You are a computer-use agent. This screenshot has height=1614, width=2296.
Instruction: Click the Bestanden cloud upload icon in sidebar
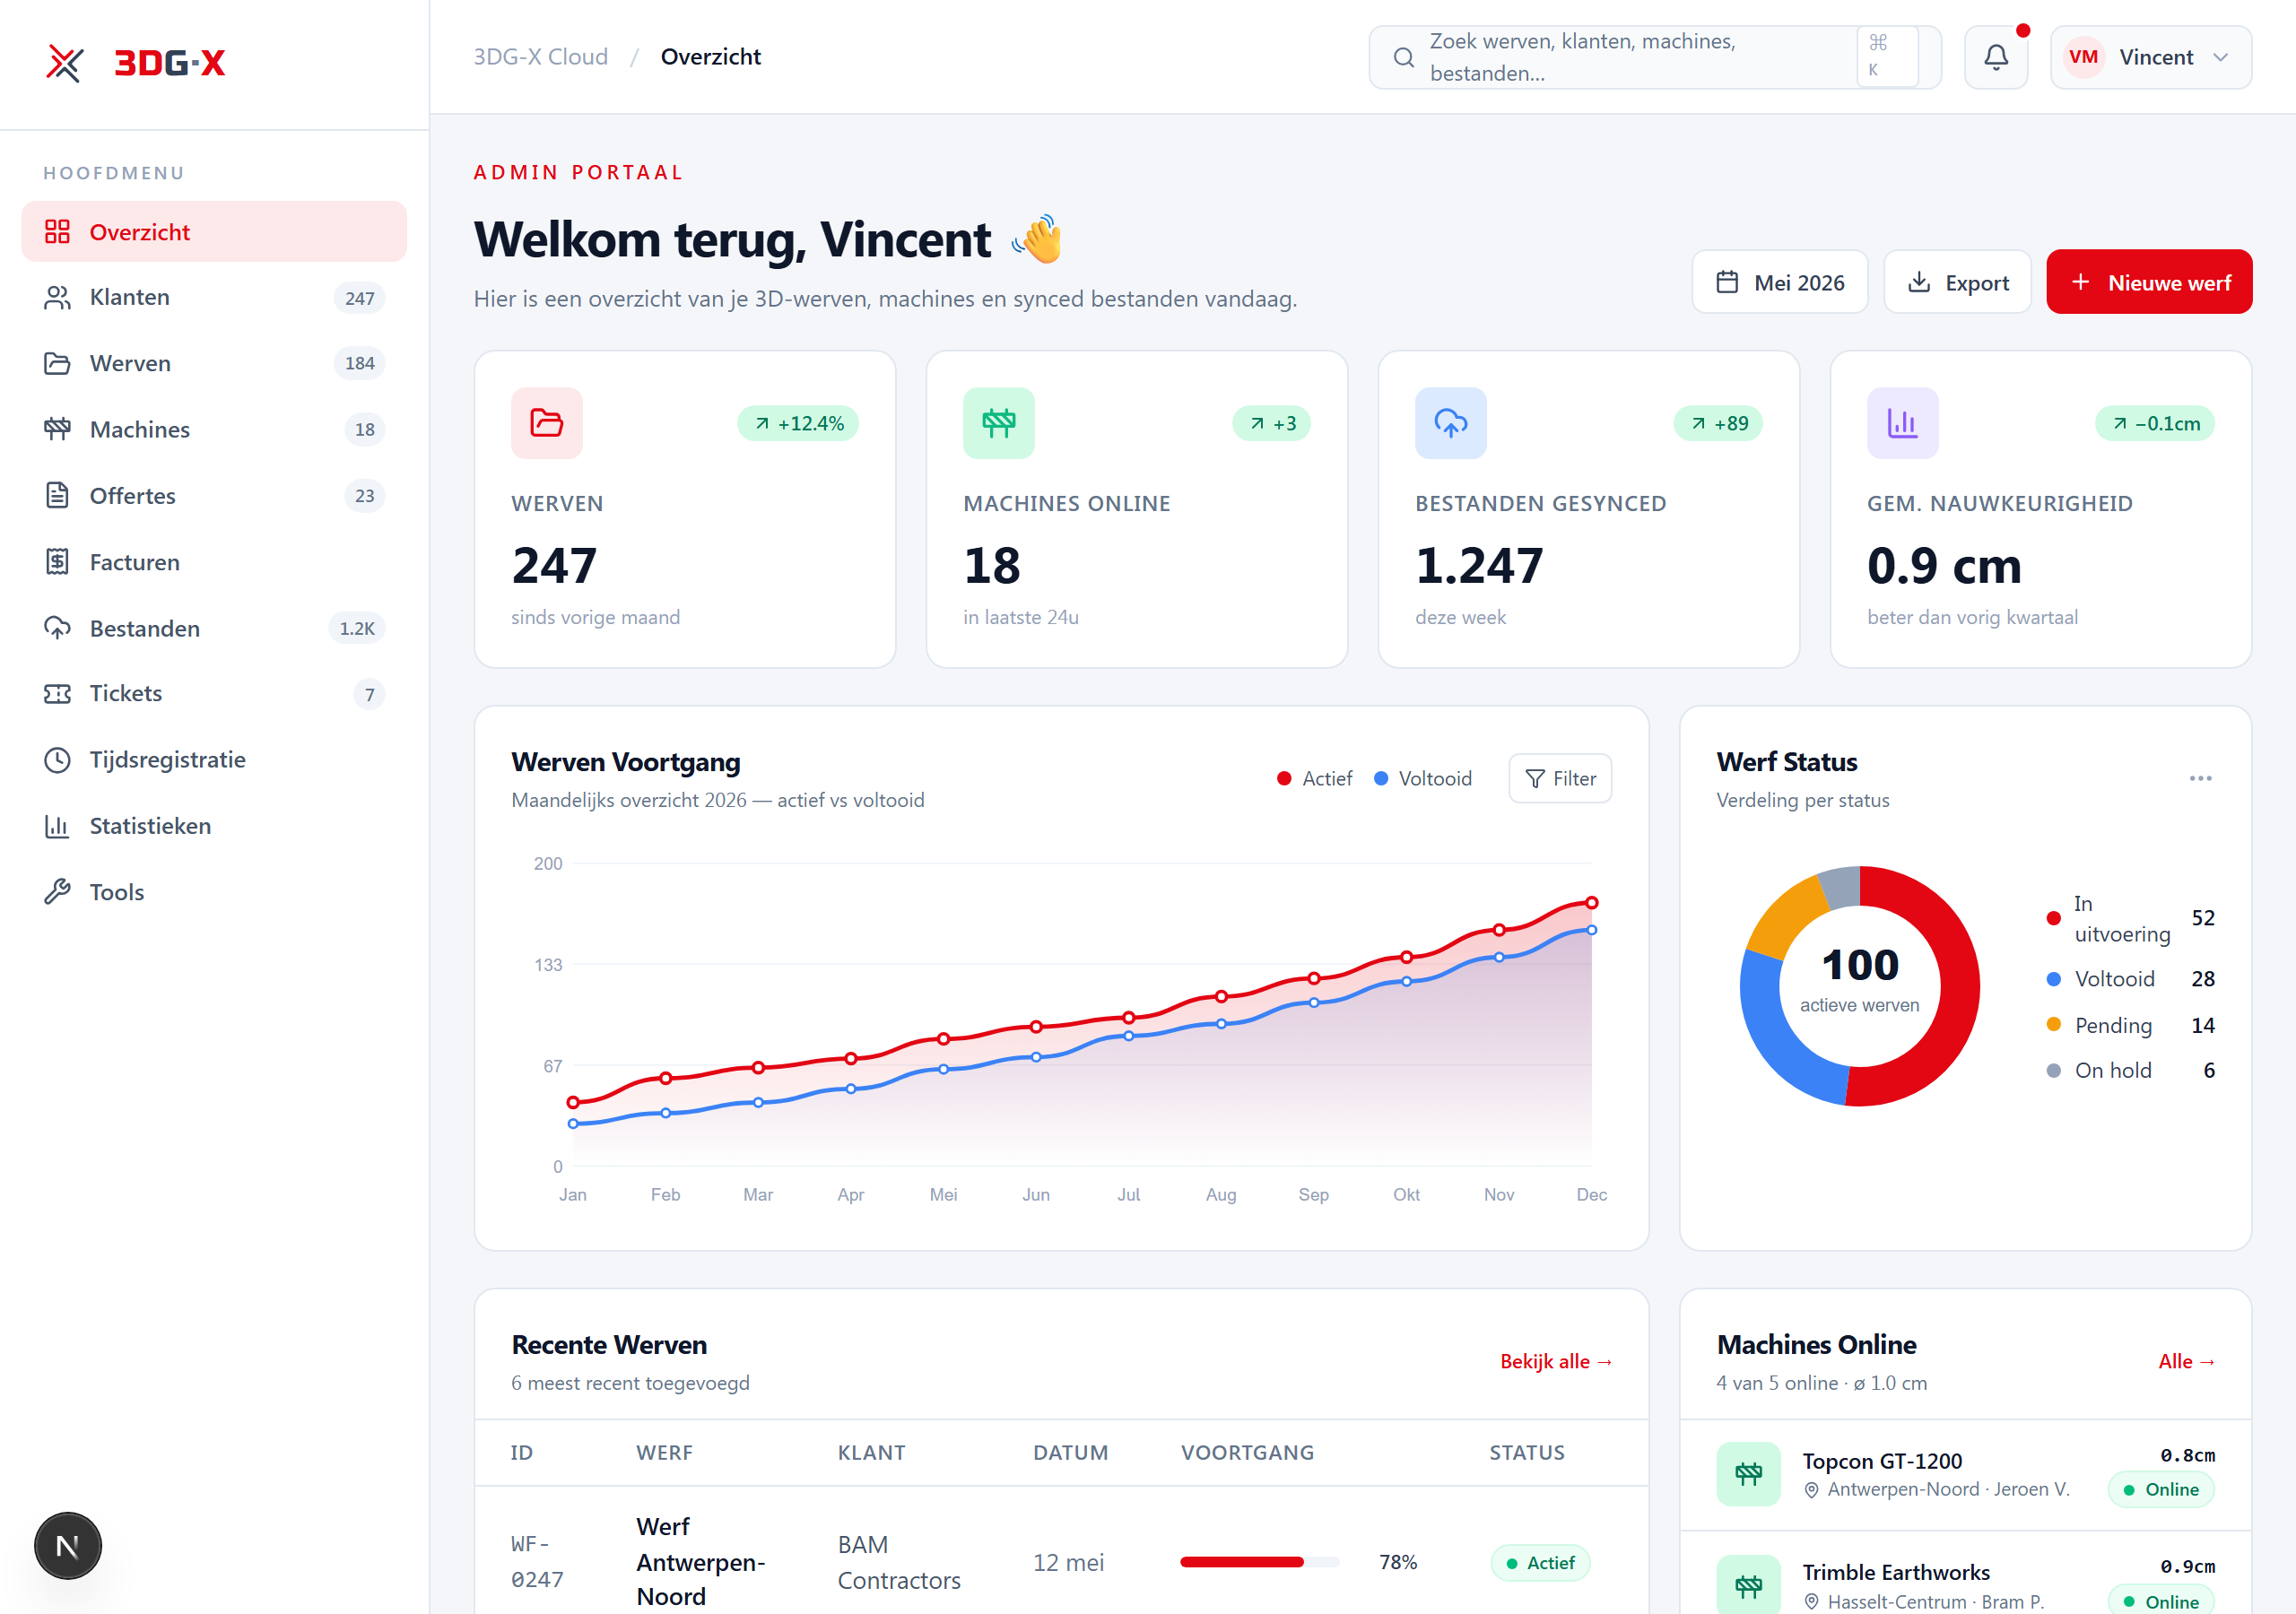(x=57, y=628)
